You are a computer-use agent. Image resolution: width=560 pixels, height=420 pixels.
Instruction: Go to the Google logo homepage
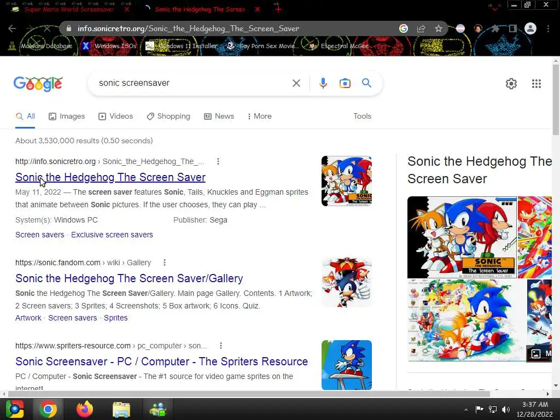tap(38, 84)
